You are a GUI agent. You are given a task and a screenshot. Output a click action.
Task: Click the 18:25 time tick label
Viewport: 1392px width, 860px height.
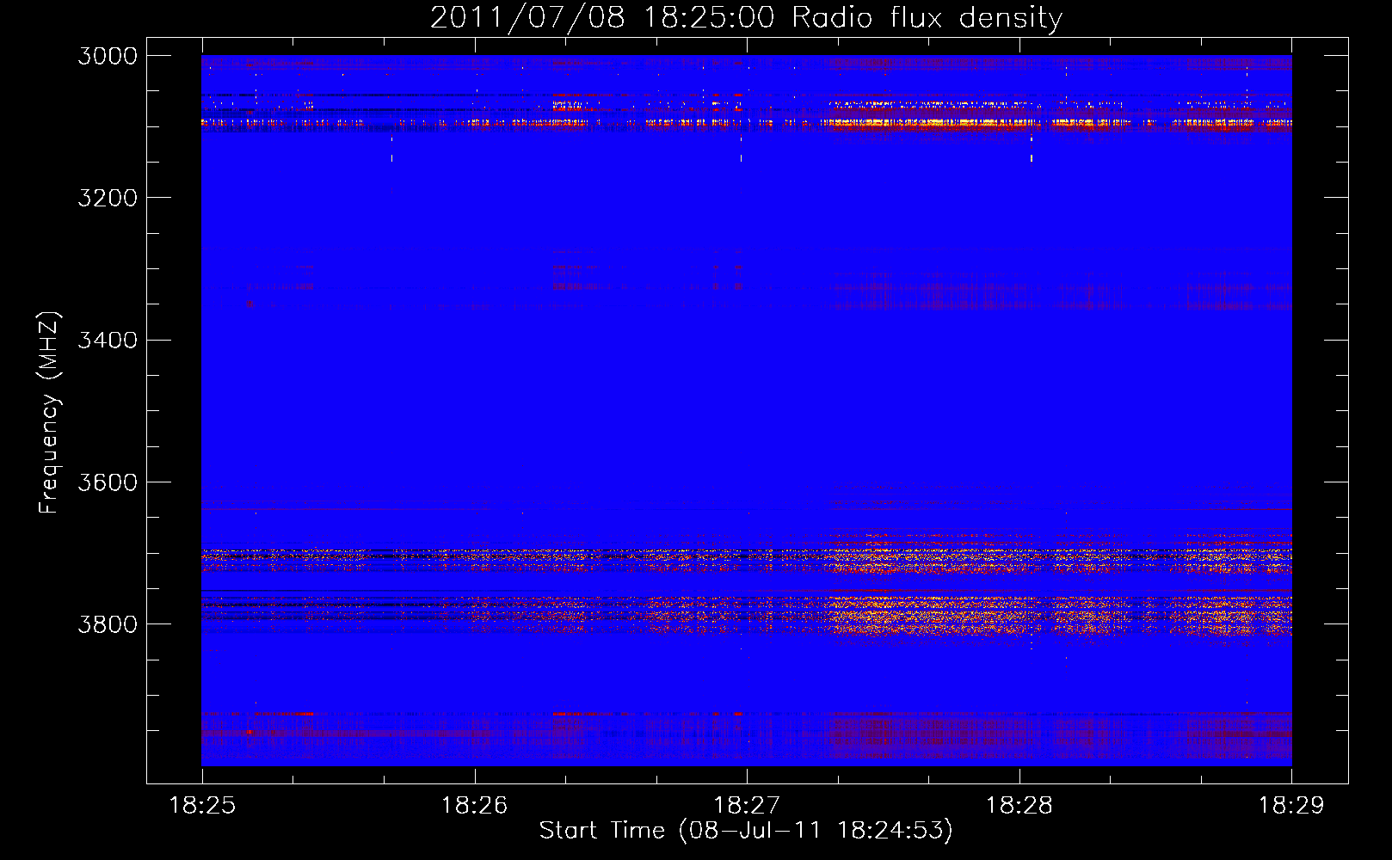click(x=202, y=806)
